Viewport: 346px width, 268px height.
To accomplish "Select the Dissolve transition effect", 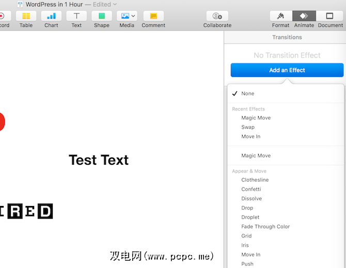I will [x=251, y=198].
